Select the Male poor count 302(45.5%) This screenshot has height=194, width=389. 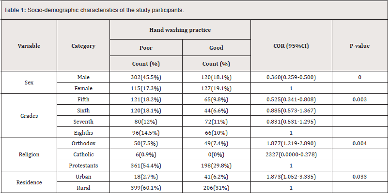click(146, 77)
